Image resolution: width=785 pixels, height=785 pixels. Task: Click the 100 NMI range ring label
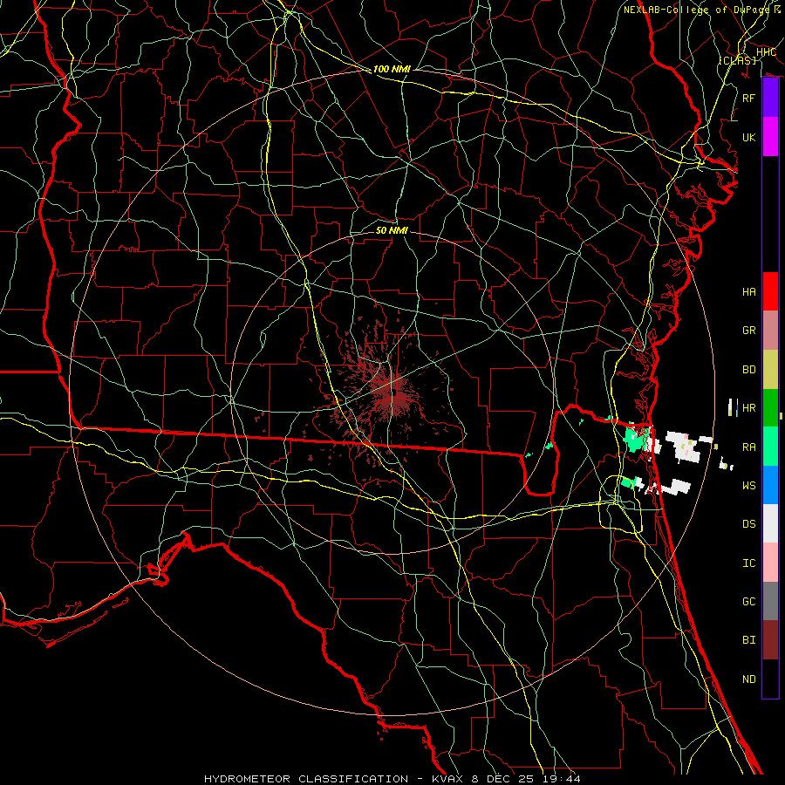tap(392, 69)
